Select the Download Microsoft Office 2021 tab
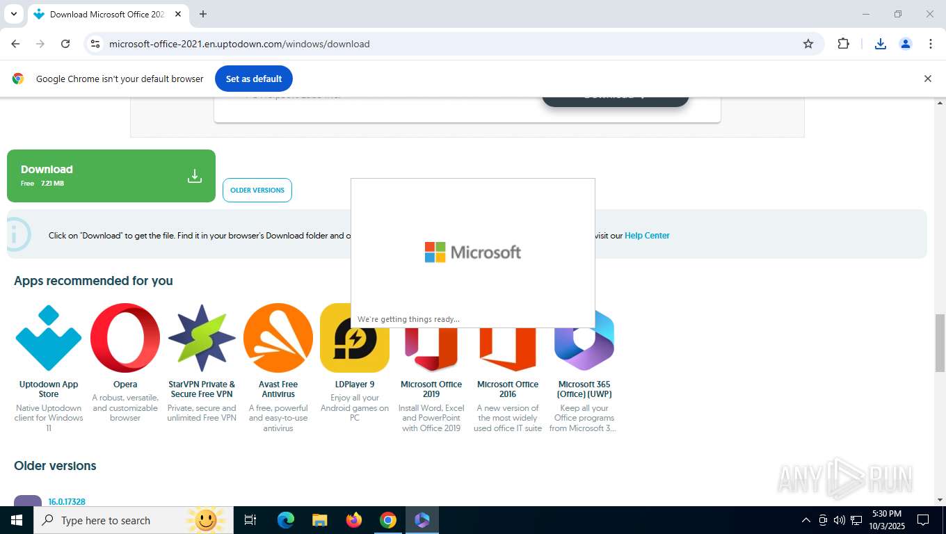 coord(108,15)
